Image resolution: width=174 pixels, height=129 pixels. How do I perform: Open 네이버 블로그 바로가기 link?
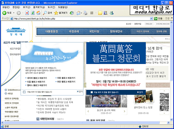pos(37,78)
